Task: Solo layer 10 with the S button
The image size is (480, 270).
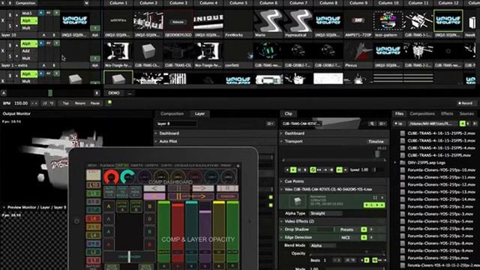Action: (10, 26)
